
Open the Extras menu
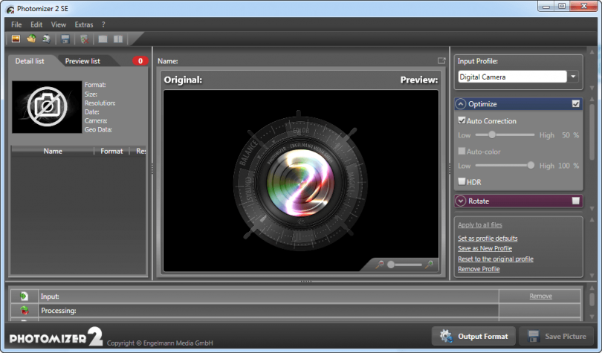coord(84,25)
